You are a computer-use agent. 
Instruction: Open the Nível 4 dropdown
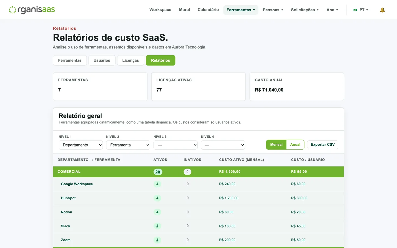pyautogui.click(x=223, y=145)
